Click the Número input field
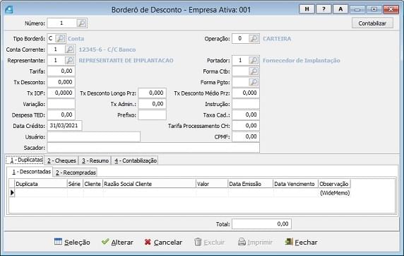This screenshot has width=404, height=256. (x=62, y=23)
